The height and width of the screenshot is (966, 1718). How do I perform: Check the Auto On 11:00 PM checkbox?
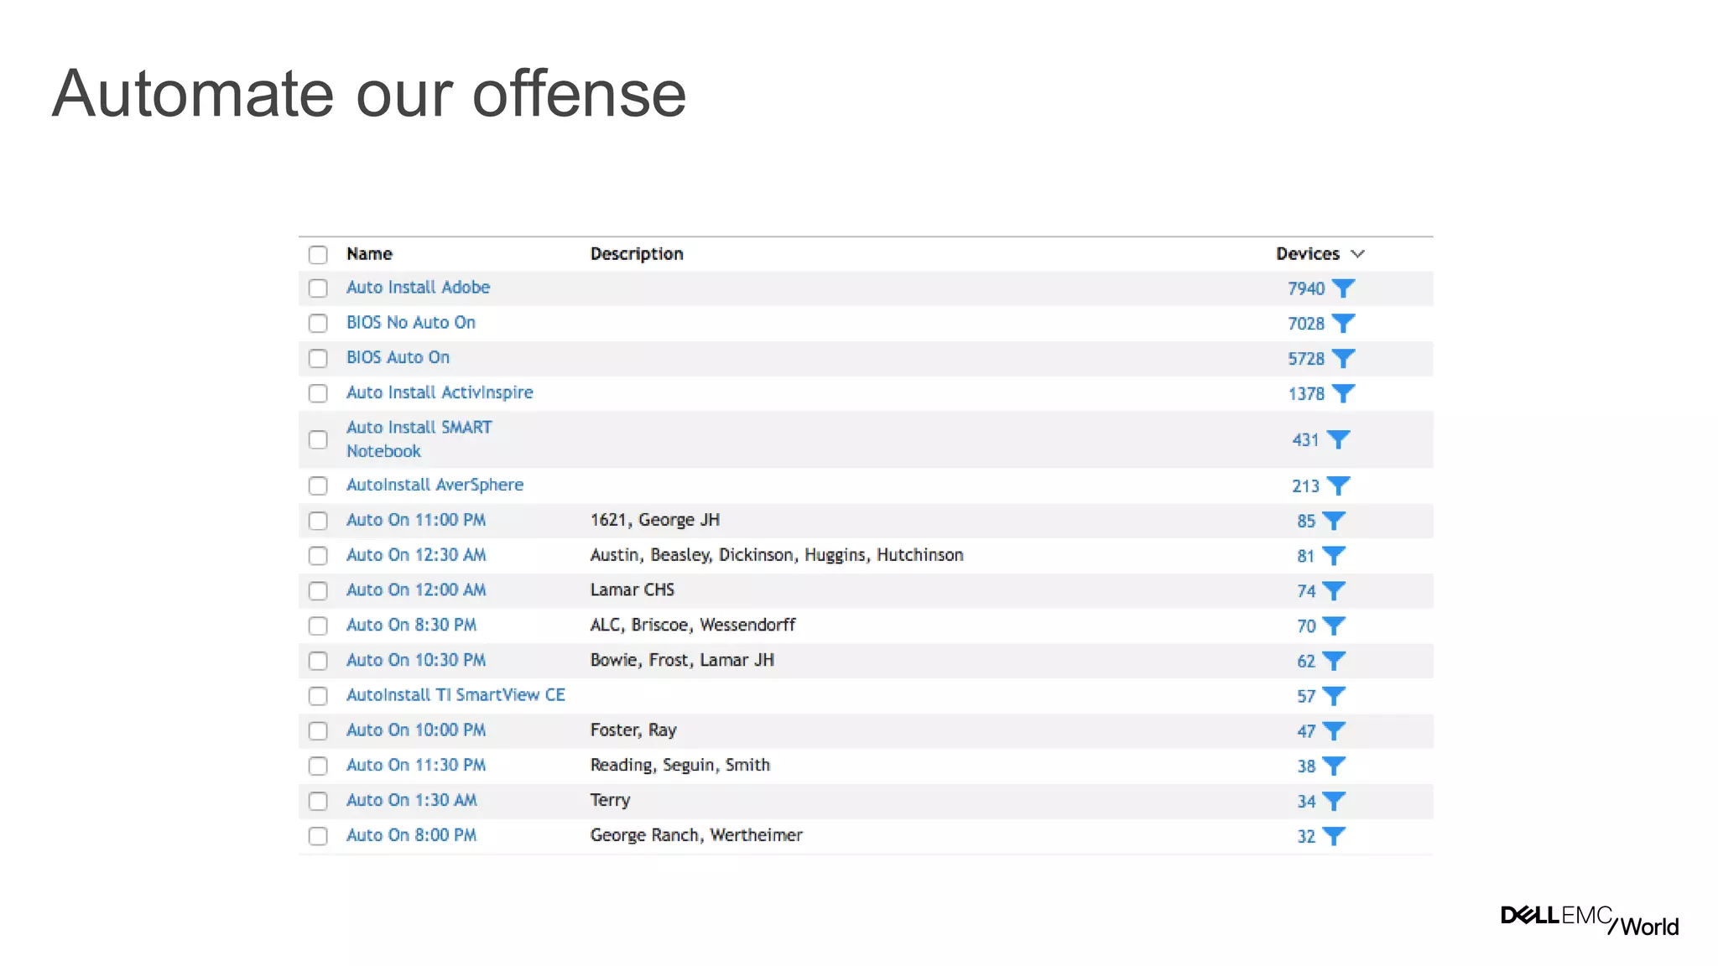tap(318, 522)
